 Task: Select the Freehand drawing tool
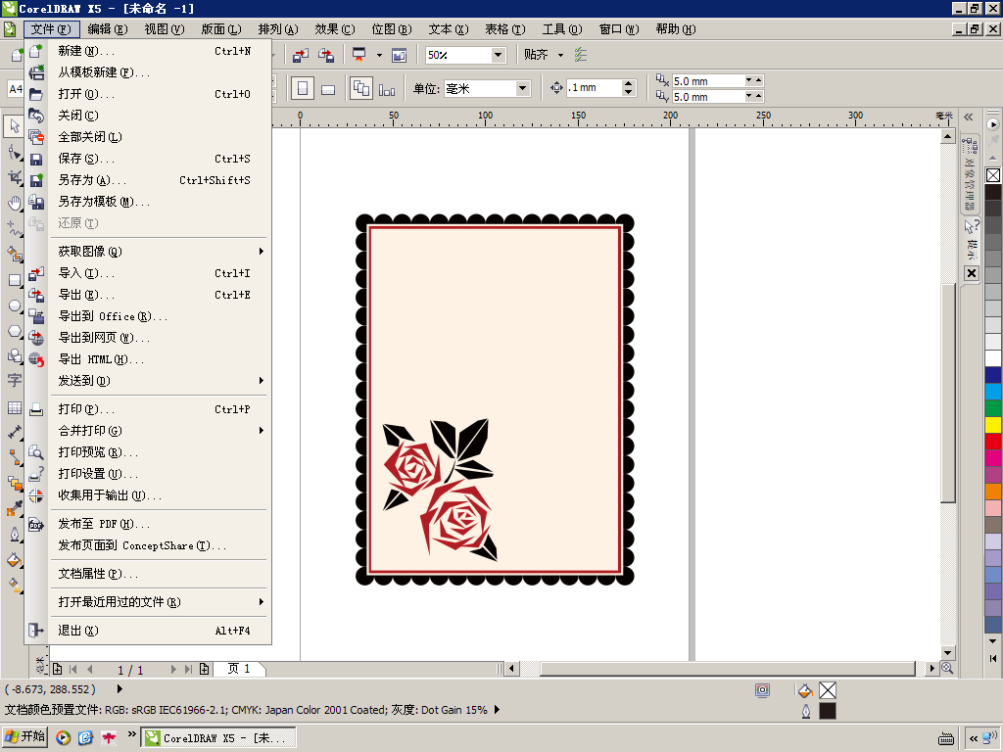[x=14, y=228]
